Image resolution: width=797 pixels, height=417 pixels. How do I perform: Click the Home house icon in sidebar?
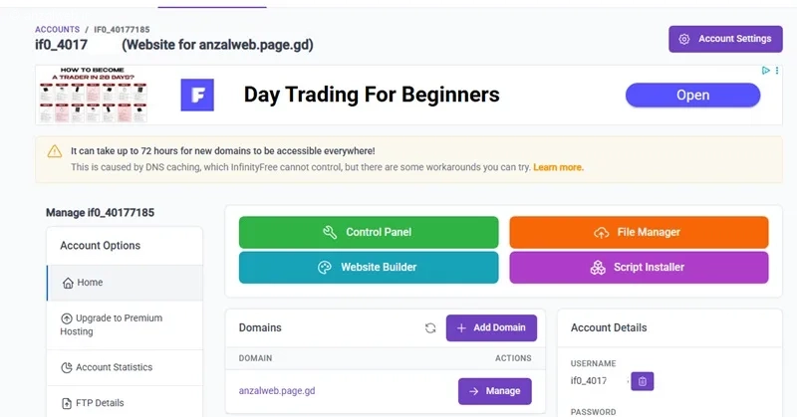68,283
